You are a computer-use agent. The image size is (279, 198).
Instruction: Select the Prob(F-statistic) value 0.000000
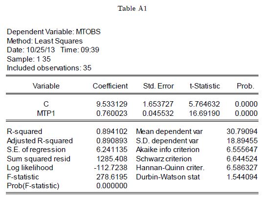[112, 186]
